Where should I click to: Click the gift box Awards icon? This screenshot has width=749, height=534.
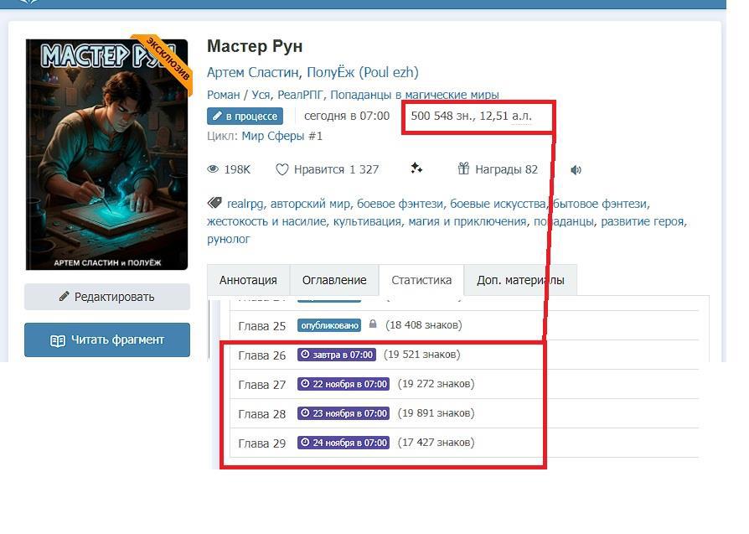point(463,168)
